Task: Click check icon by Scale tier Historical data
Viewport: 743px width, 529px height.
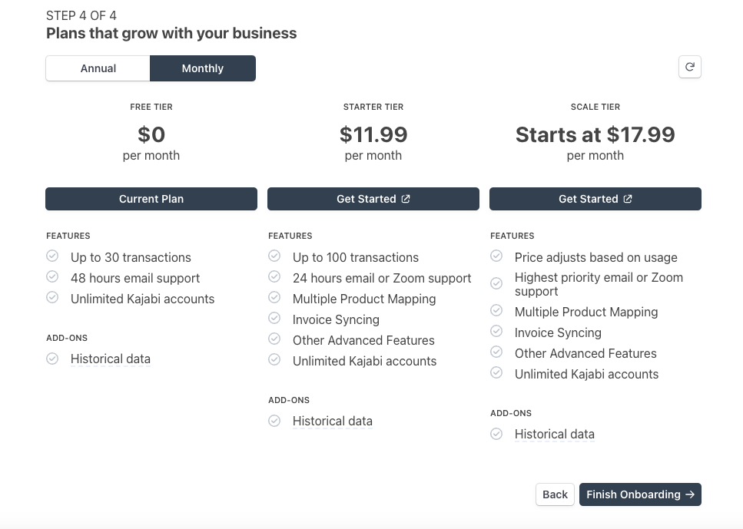Action: click(x=496, y=434)
